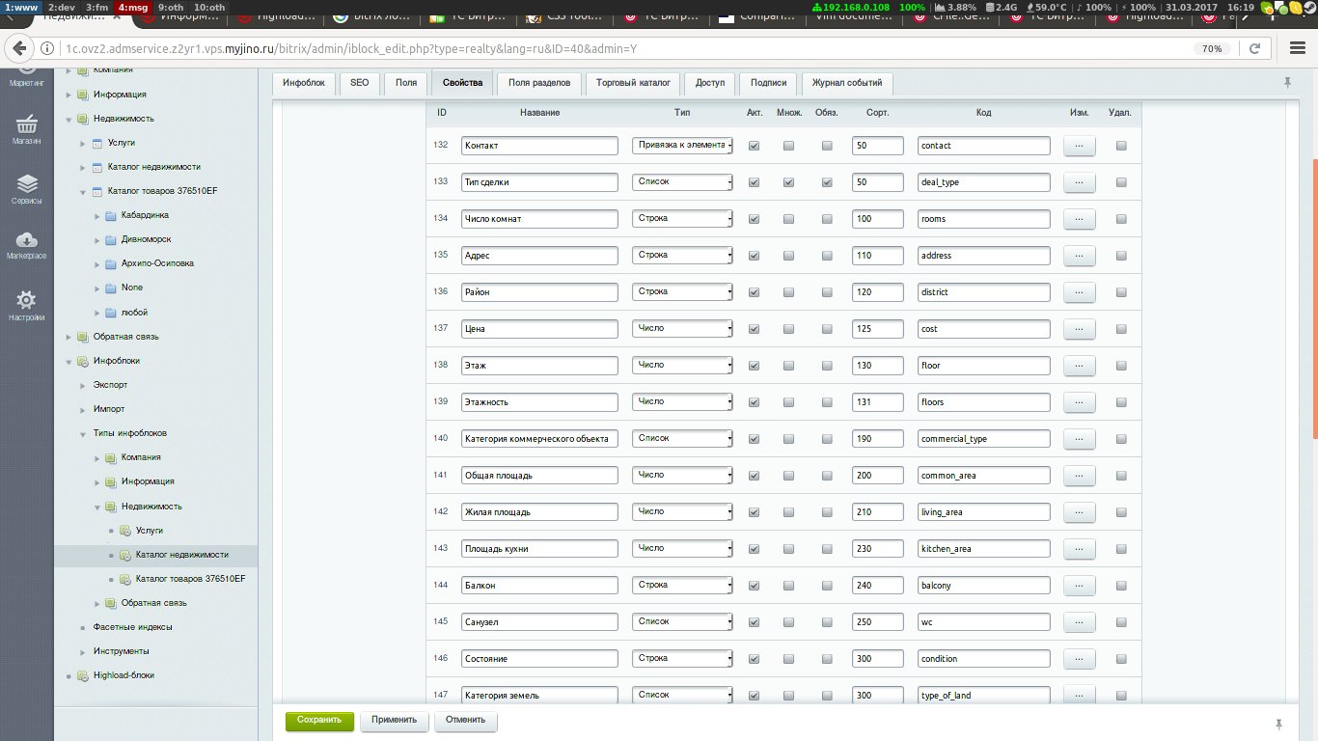1318x741 pixels.
Task: Click the site info icon in address bar
Action: point(47,48)
